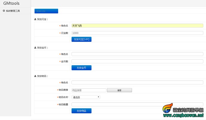Click the 金币数 input field
Image resolution: width=206 pixels, height=120 pixels.
pos(137,61)
